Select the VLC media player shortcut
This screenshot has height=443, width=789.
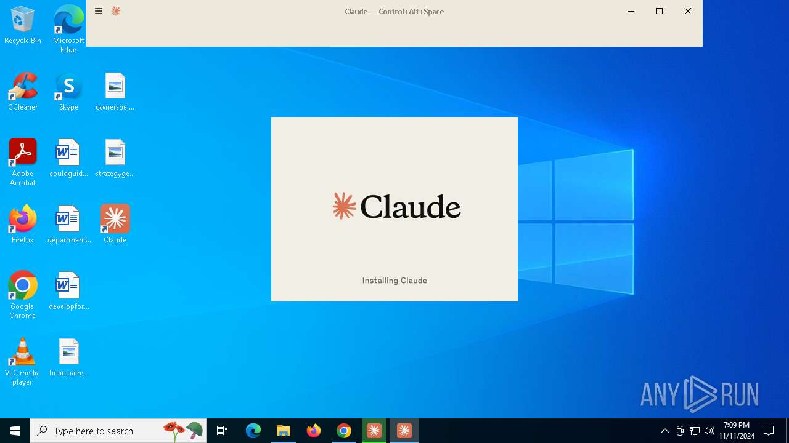click(23, 362)
